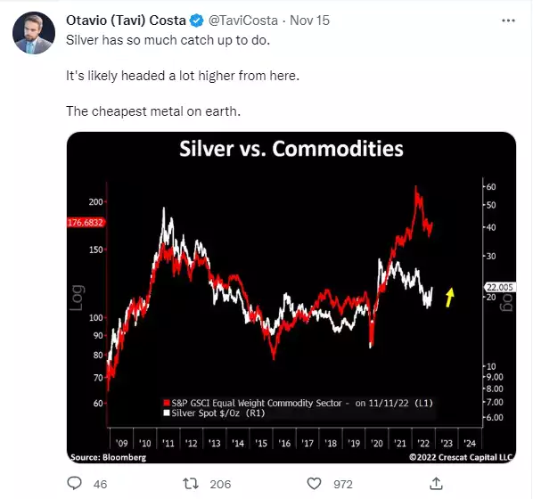The width and height of the screenshot is (533, 499).
Task: View the 206 retweets count
Action: tap(220, 484)
